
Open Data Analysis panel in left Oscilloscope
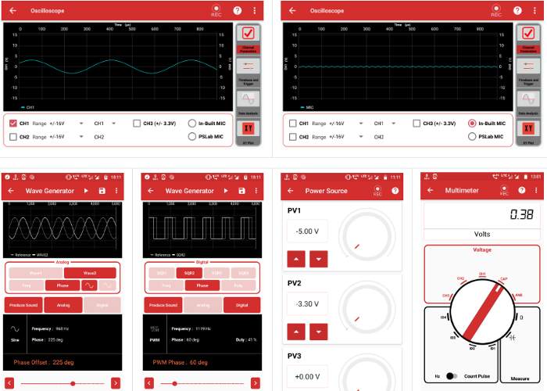click(x=248, y=102)
